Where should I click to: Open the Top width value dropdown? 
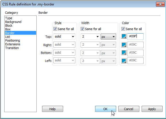click(x=90, y=36)
